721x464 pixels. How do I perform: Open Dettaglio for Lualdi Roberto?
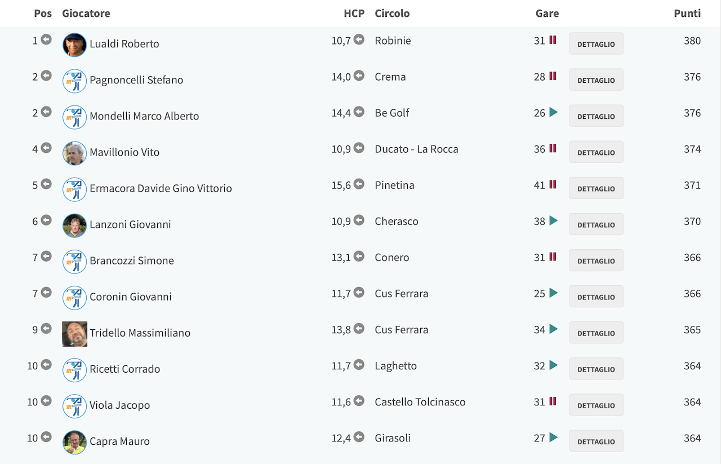(x=596, y=43)
